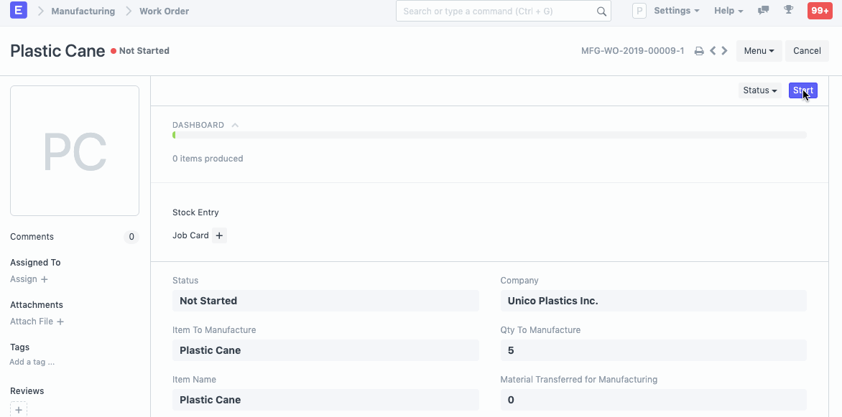Click the items produced progress bar
This screenshot has height=417, width=842.
489,135
